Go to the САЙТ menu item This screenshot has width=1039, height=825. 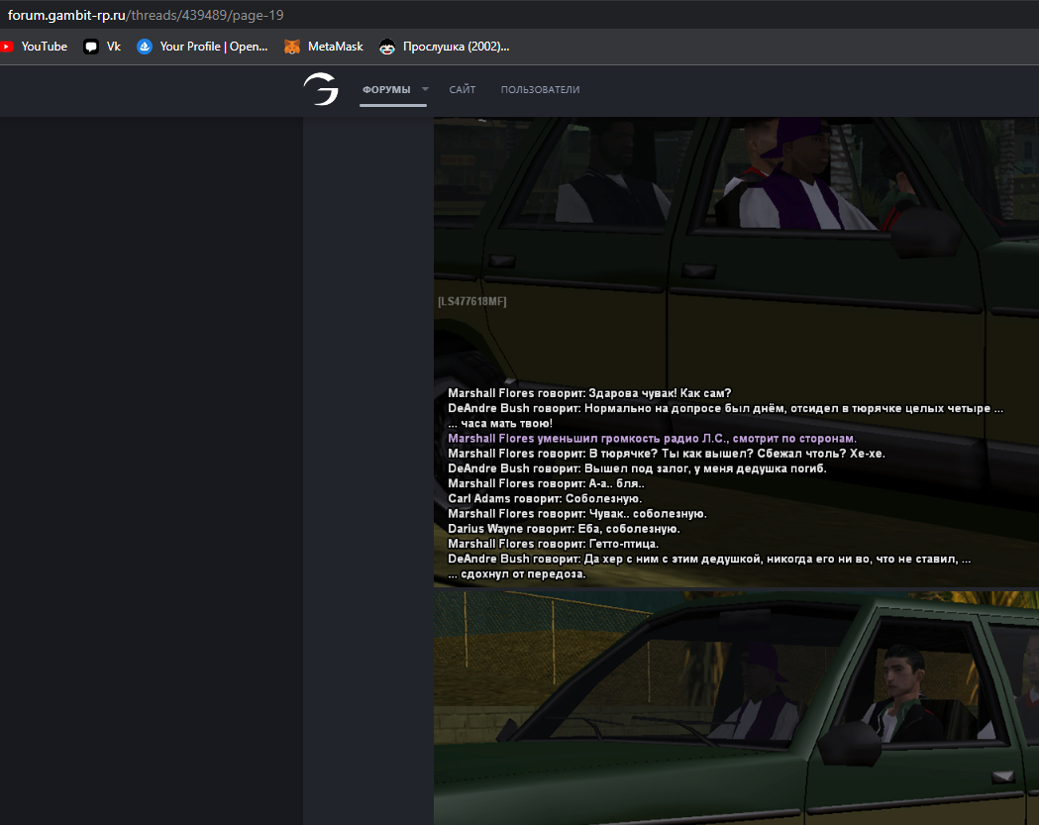coord(462,90)
